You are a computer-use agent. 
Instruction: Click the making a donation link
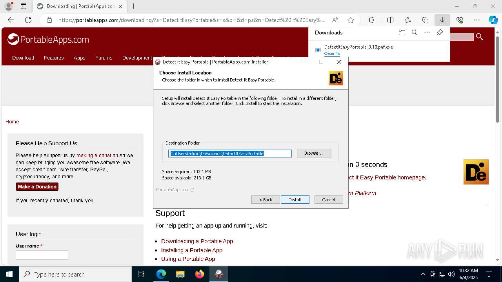click(x=97, y=155)
